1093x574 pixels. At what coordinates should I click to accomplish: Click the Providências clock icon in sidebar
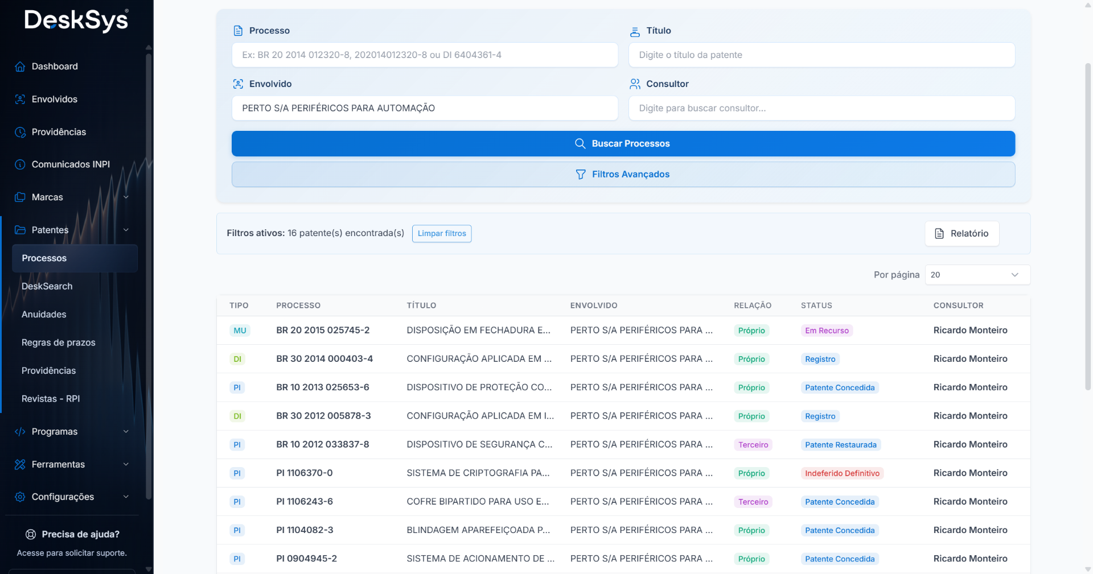pyautogui.click(x=20, y=132)
